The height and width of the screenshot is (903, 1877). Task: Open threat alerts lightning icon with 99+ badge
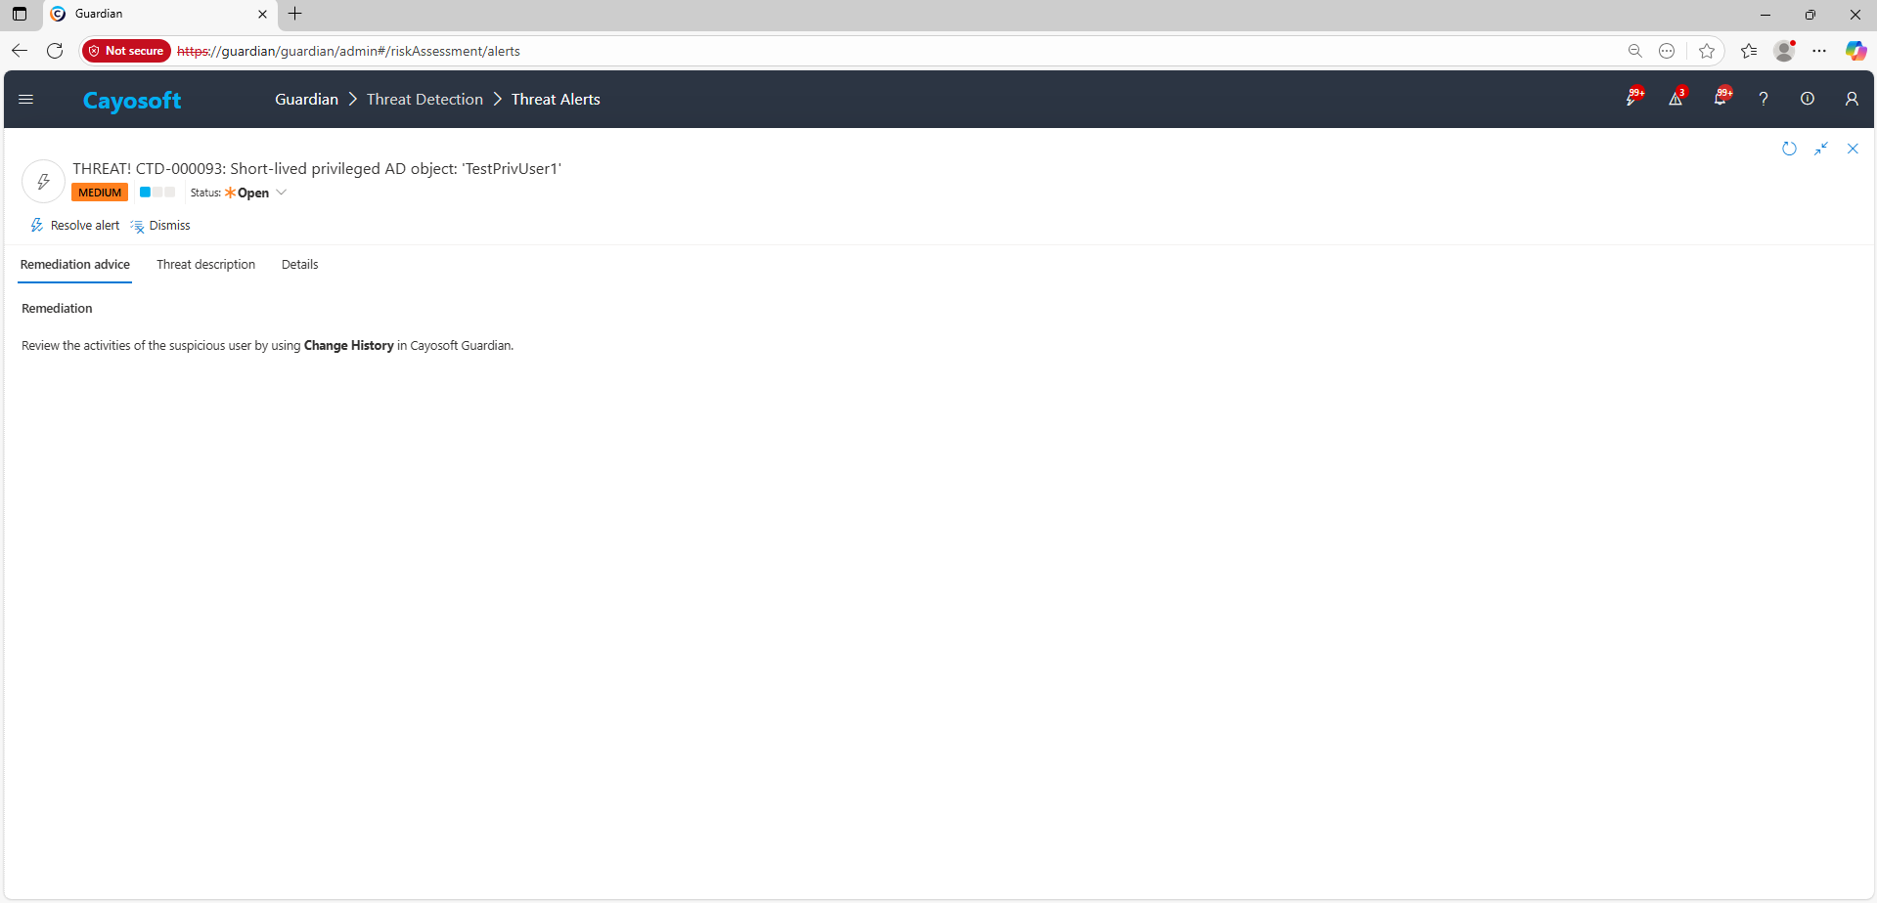coord(1631,99)
